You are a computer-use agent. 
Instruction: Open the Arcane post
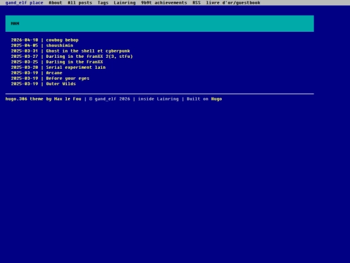(x=54, y=73)
